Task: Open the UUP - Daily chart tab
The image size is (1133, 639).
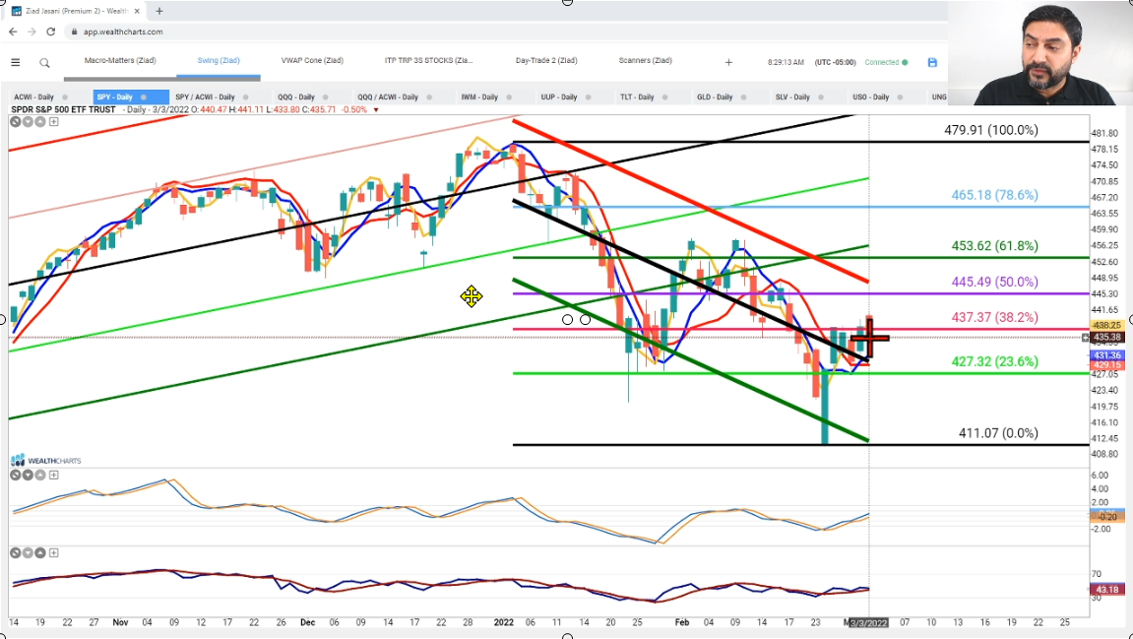Action: (x=558, y=96)
